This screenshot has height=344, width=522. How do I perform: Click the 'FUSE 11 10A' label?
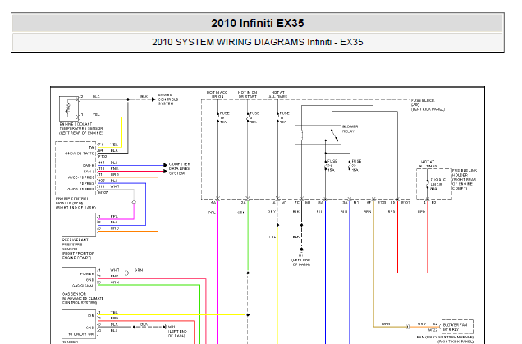284,117
